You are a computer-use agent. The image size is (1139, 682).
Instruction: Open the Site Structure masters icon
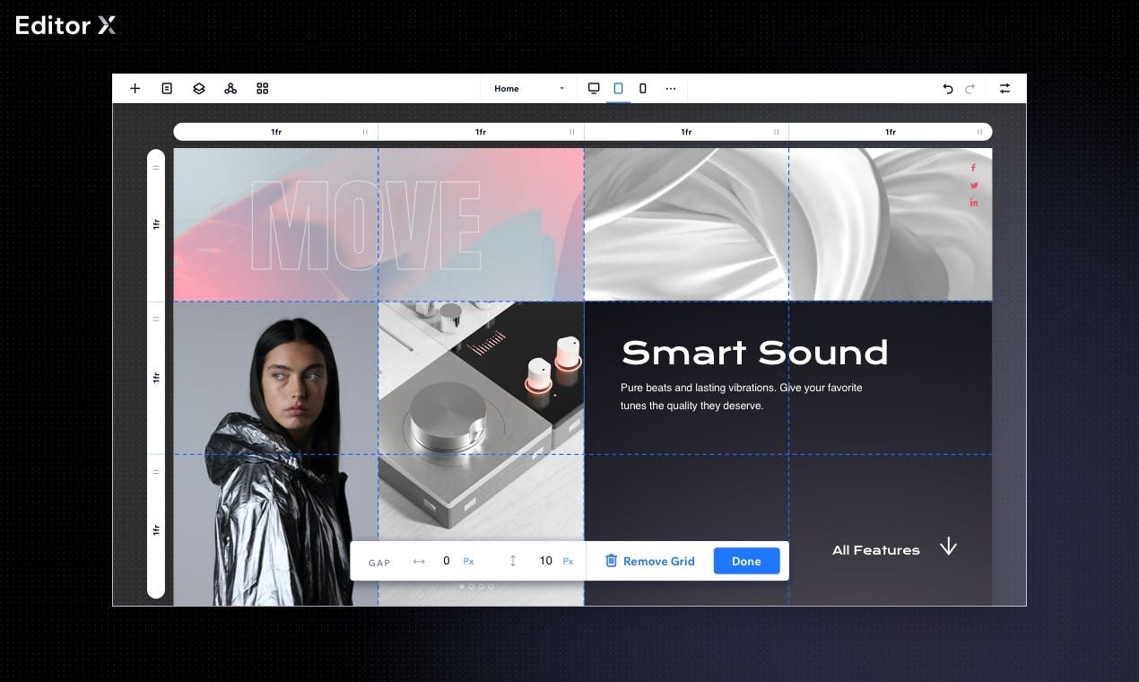point(230,89)
